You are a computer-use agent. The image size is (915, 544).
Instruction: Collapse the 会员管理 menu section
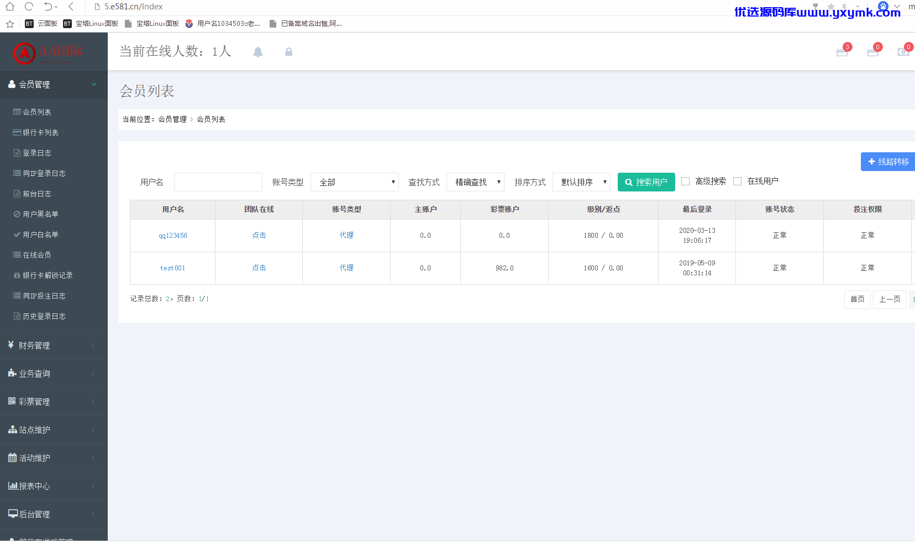pos(54,84)
